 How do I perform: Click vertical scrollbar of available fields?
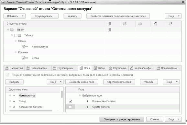coord(62,94)
